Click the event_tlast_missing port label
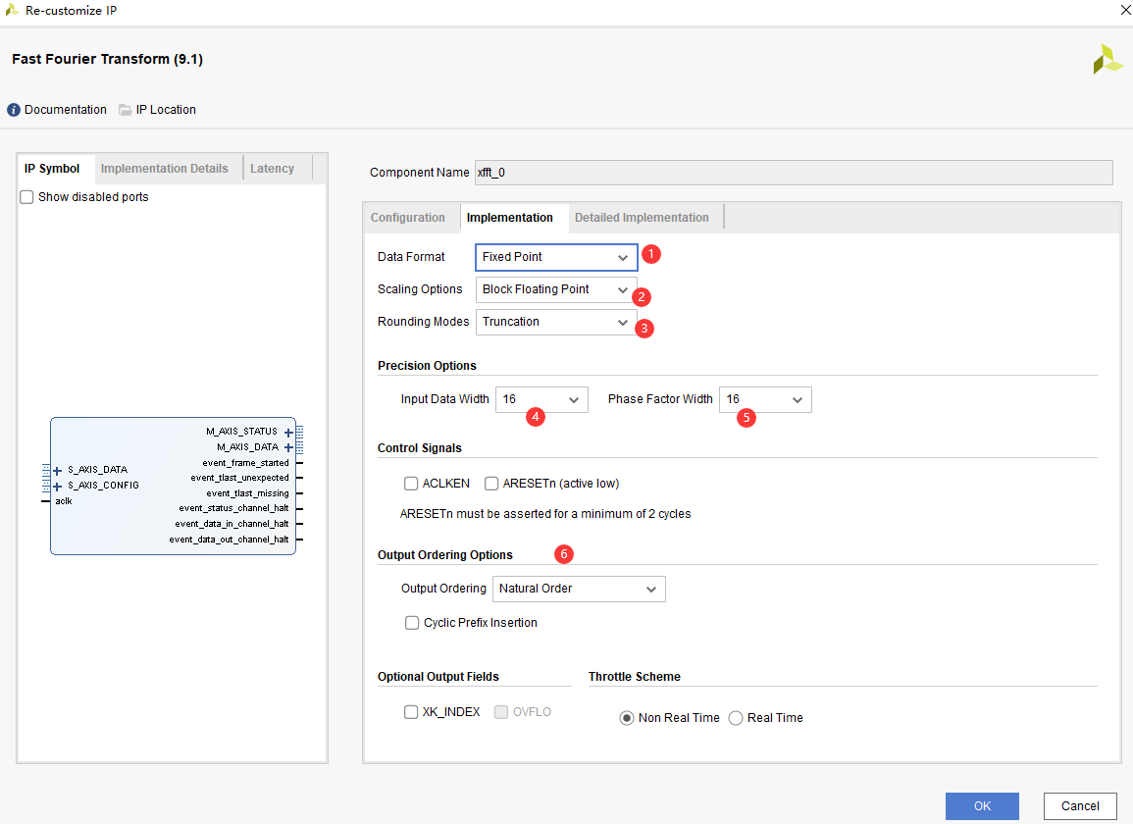 tap(248, 493)
